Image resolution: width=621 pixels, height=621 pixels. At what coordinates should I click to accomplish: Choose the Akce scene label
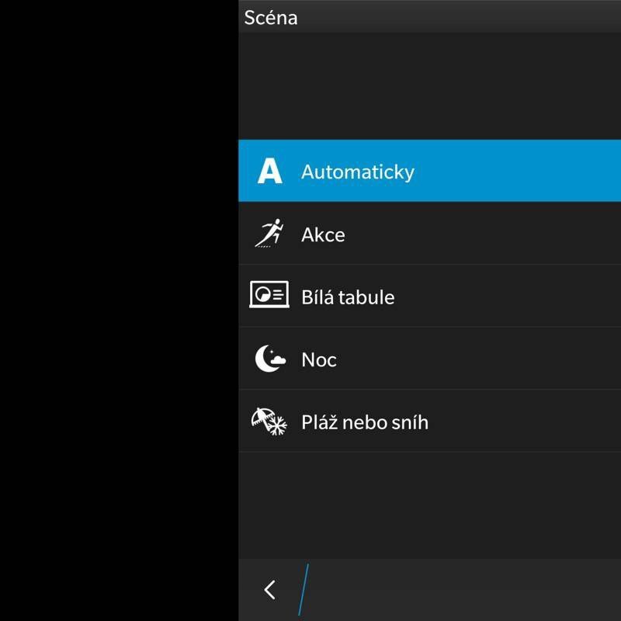(323, 234)
